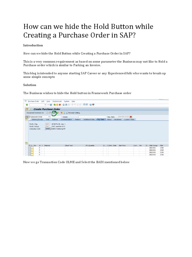192x257 pixels.
Task: Collapse the item overview expander icon
Action: pyautogui.click(x=26, y=143)
